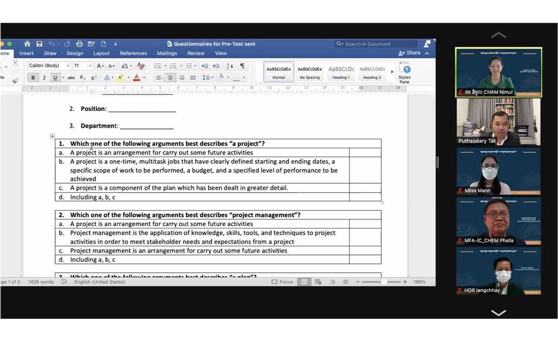Viewport: 558px width, 348px height.
Task: Open the font size dropdown
Action: 90,66
